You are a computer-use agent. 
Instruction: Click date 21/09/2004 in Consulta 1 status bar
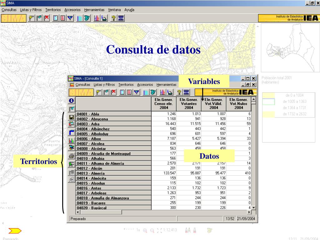pos(246,219)
